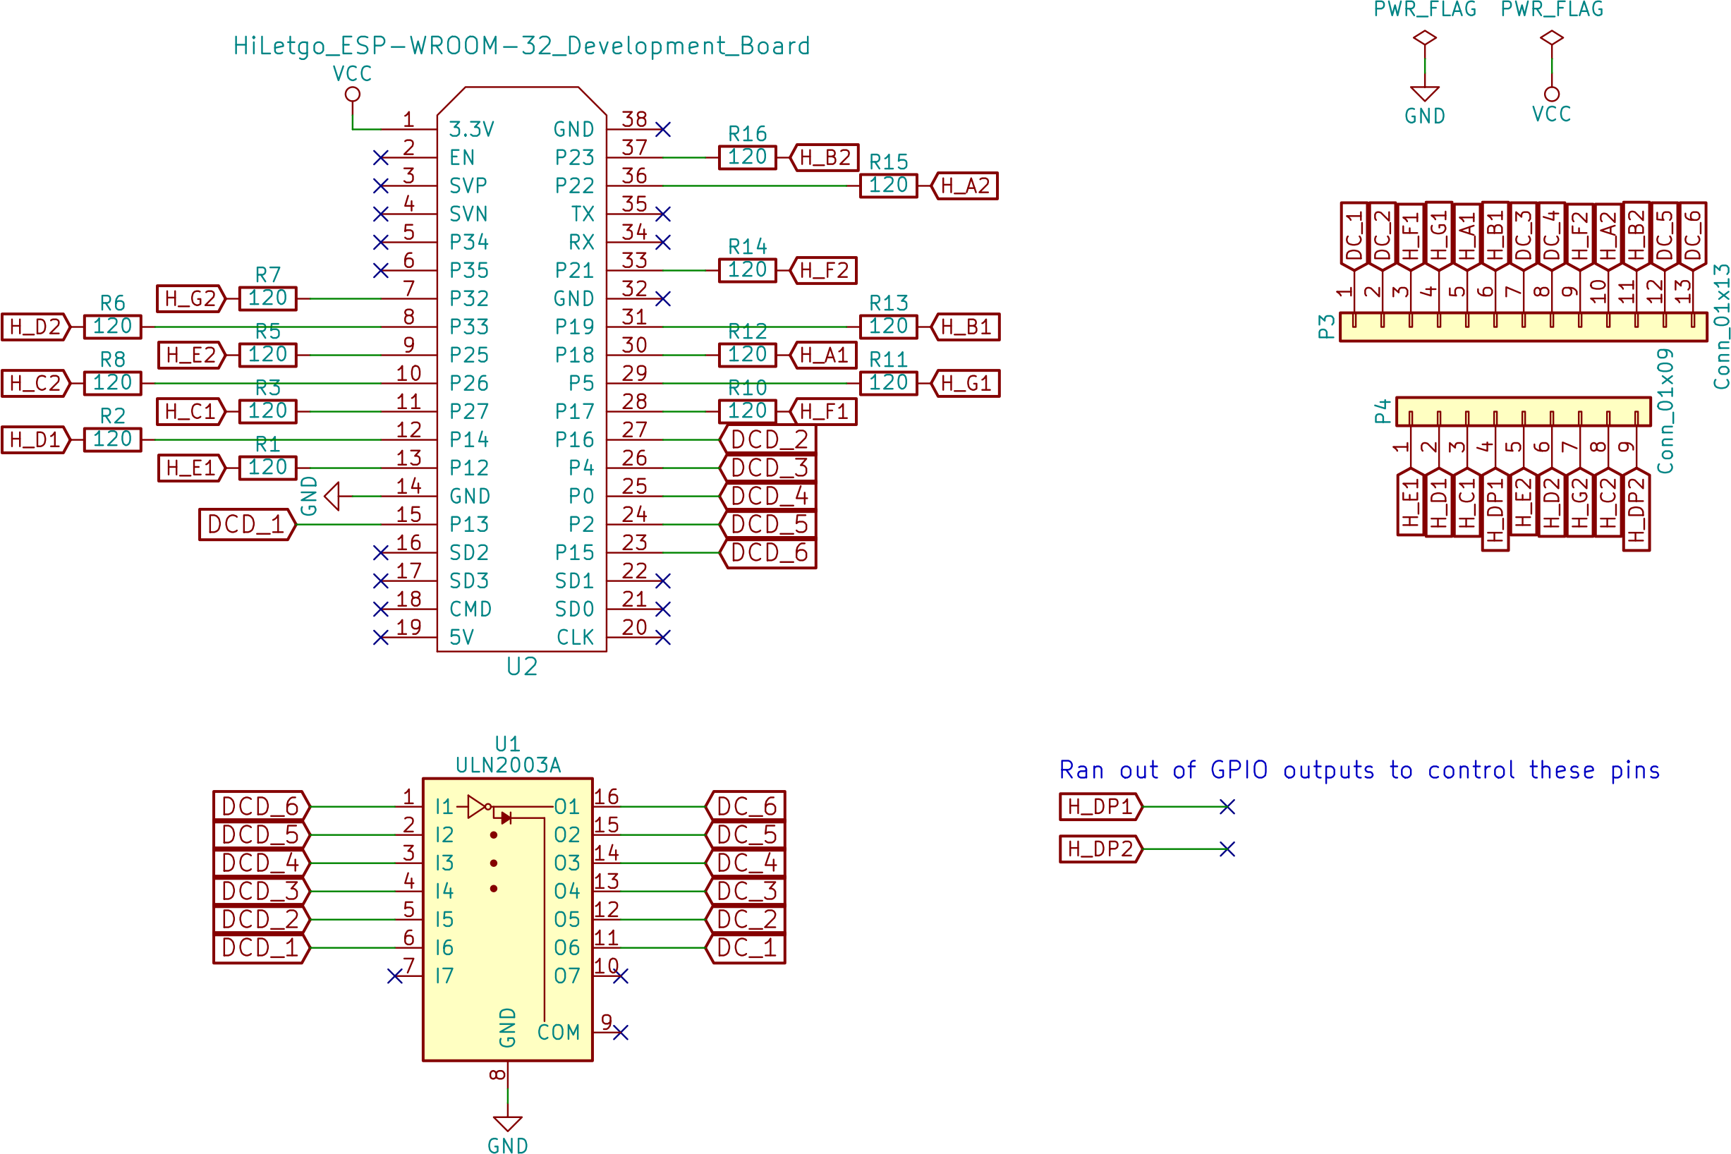Click the VCC power symbol above pin 1
The height and width of the screenshot is (1154, 1731).
click(353, 94)
